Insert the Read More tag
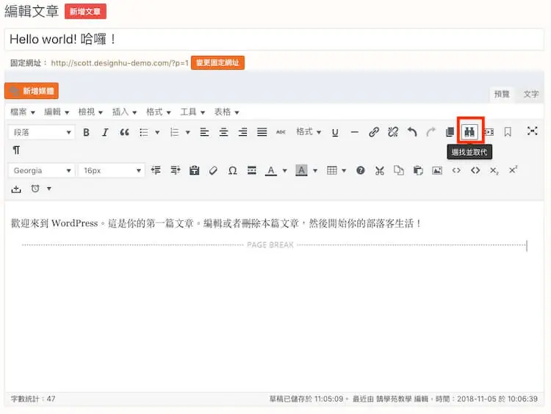Image resolution: width=551 pixels, height=414 pixels. tap(251, 170)
